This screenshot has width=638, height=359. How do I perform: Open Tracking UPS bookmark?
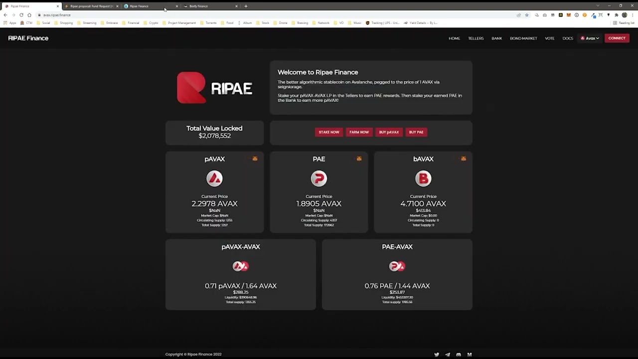click(383, 23)
